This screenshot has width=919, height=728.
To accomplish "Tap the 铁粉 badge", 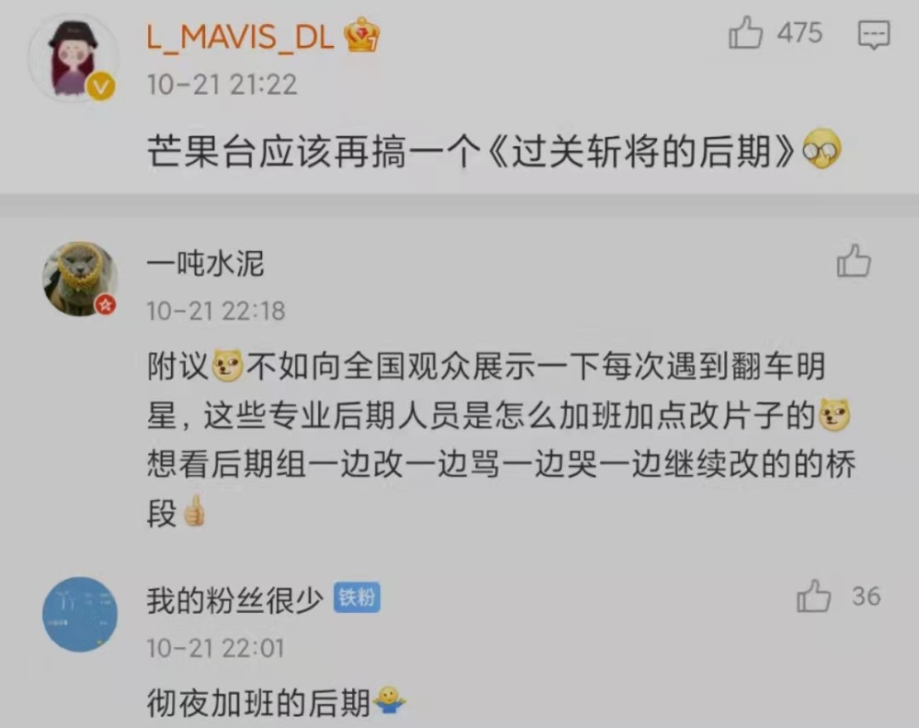I will (x=357, y=597).
